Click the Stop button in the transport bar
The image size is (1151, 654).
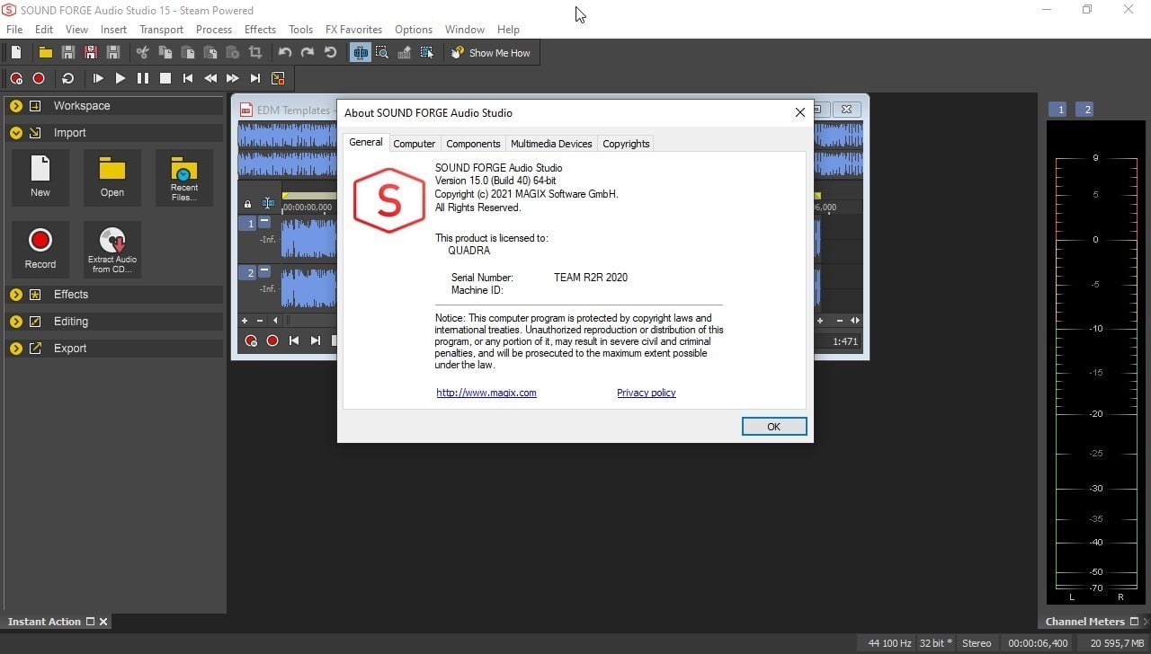[x=165, y=78]
